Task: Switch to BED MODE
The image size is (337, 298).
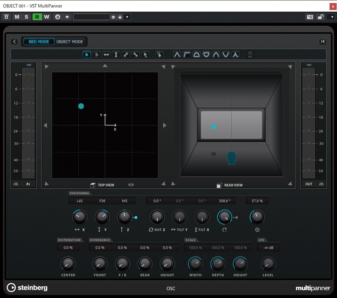Action: pos(39,42)
